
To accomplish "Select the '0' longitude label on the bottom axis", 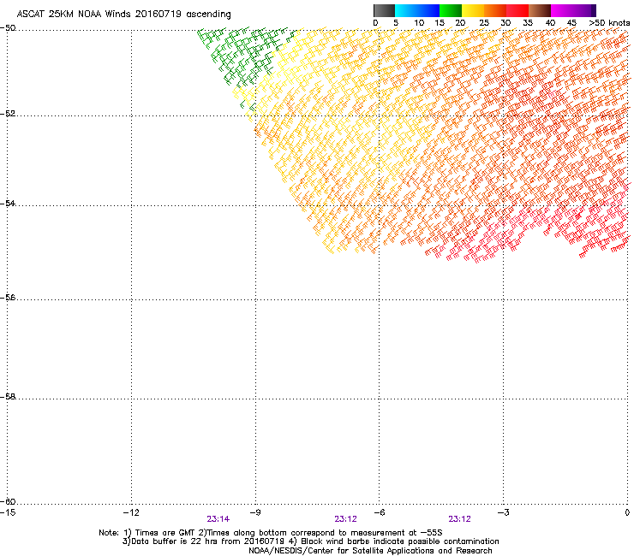I will coord(627,512).
